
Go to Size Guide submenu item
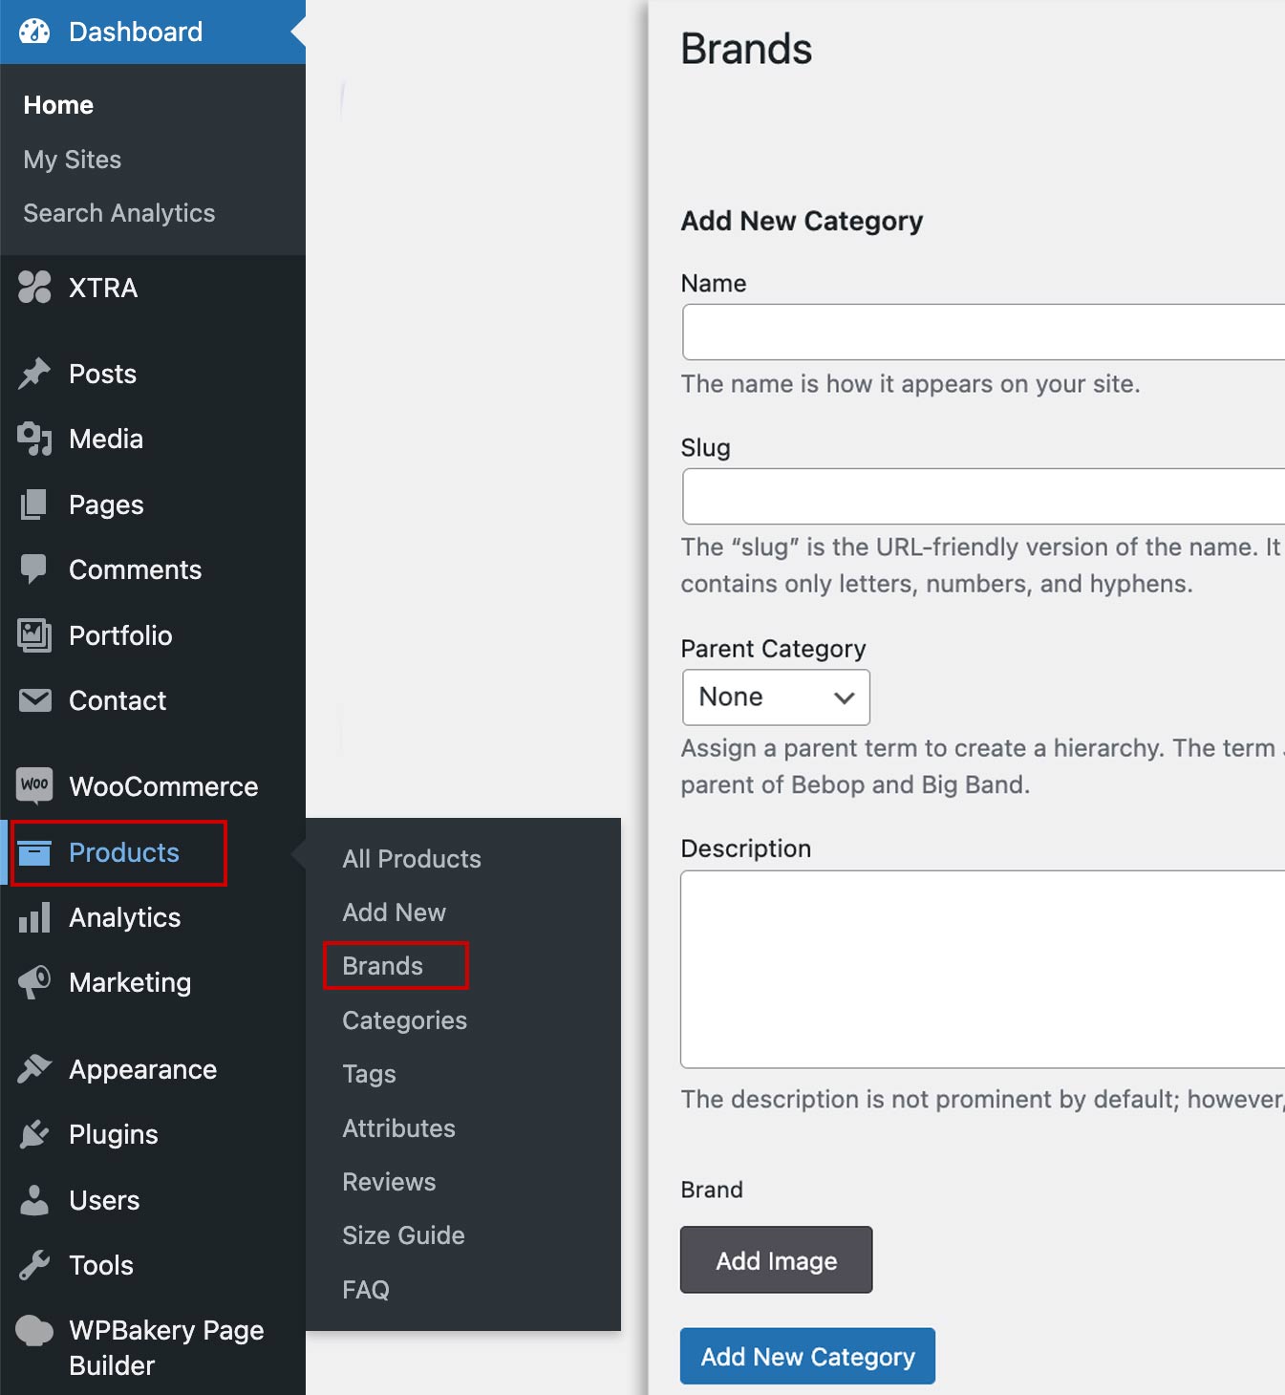[x=403, y=1235]
